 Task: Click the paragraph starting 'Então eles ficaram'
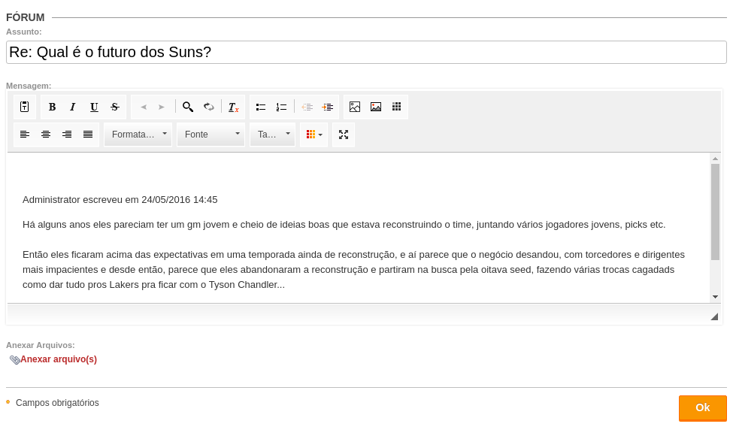pos(353,270)
